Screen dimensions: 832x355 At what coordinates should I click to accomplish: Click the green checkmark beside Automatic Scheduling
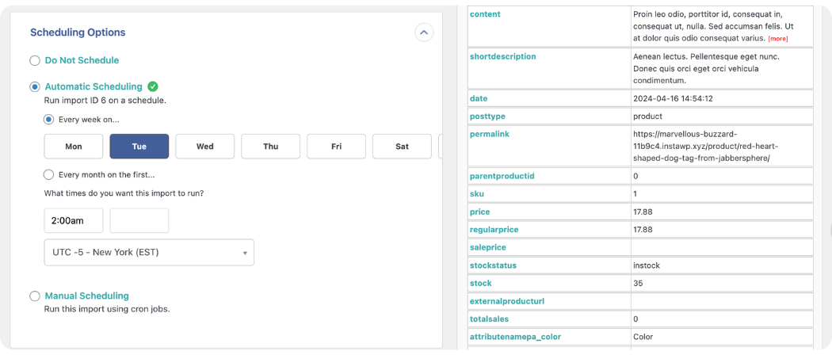point(153,86)
